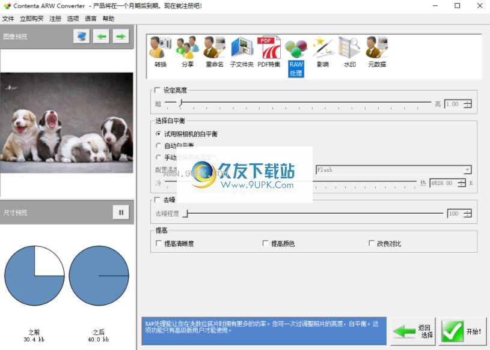The height and width of the screenshot is (350, 490).
Task: Go to previous image with left arrow
Action: (x=101, y=37)
